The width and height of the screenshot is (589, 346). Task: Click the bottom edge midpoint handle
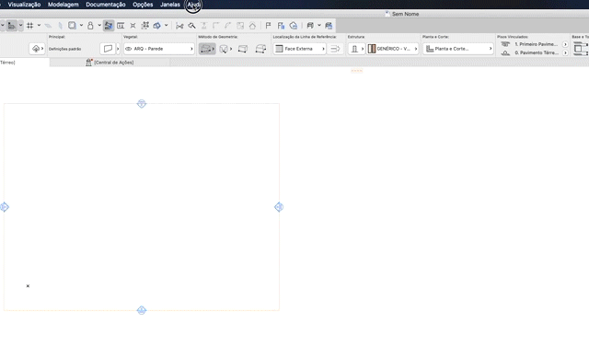(142, 310)
